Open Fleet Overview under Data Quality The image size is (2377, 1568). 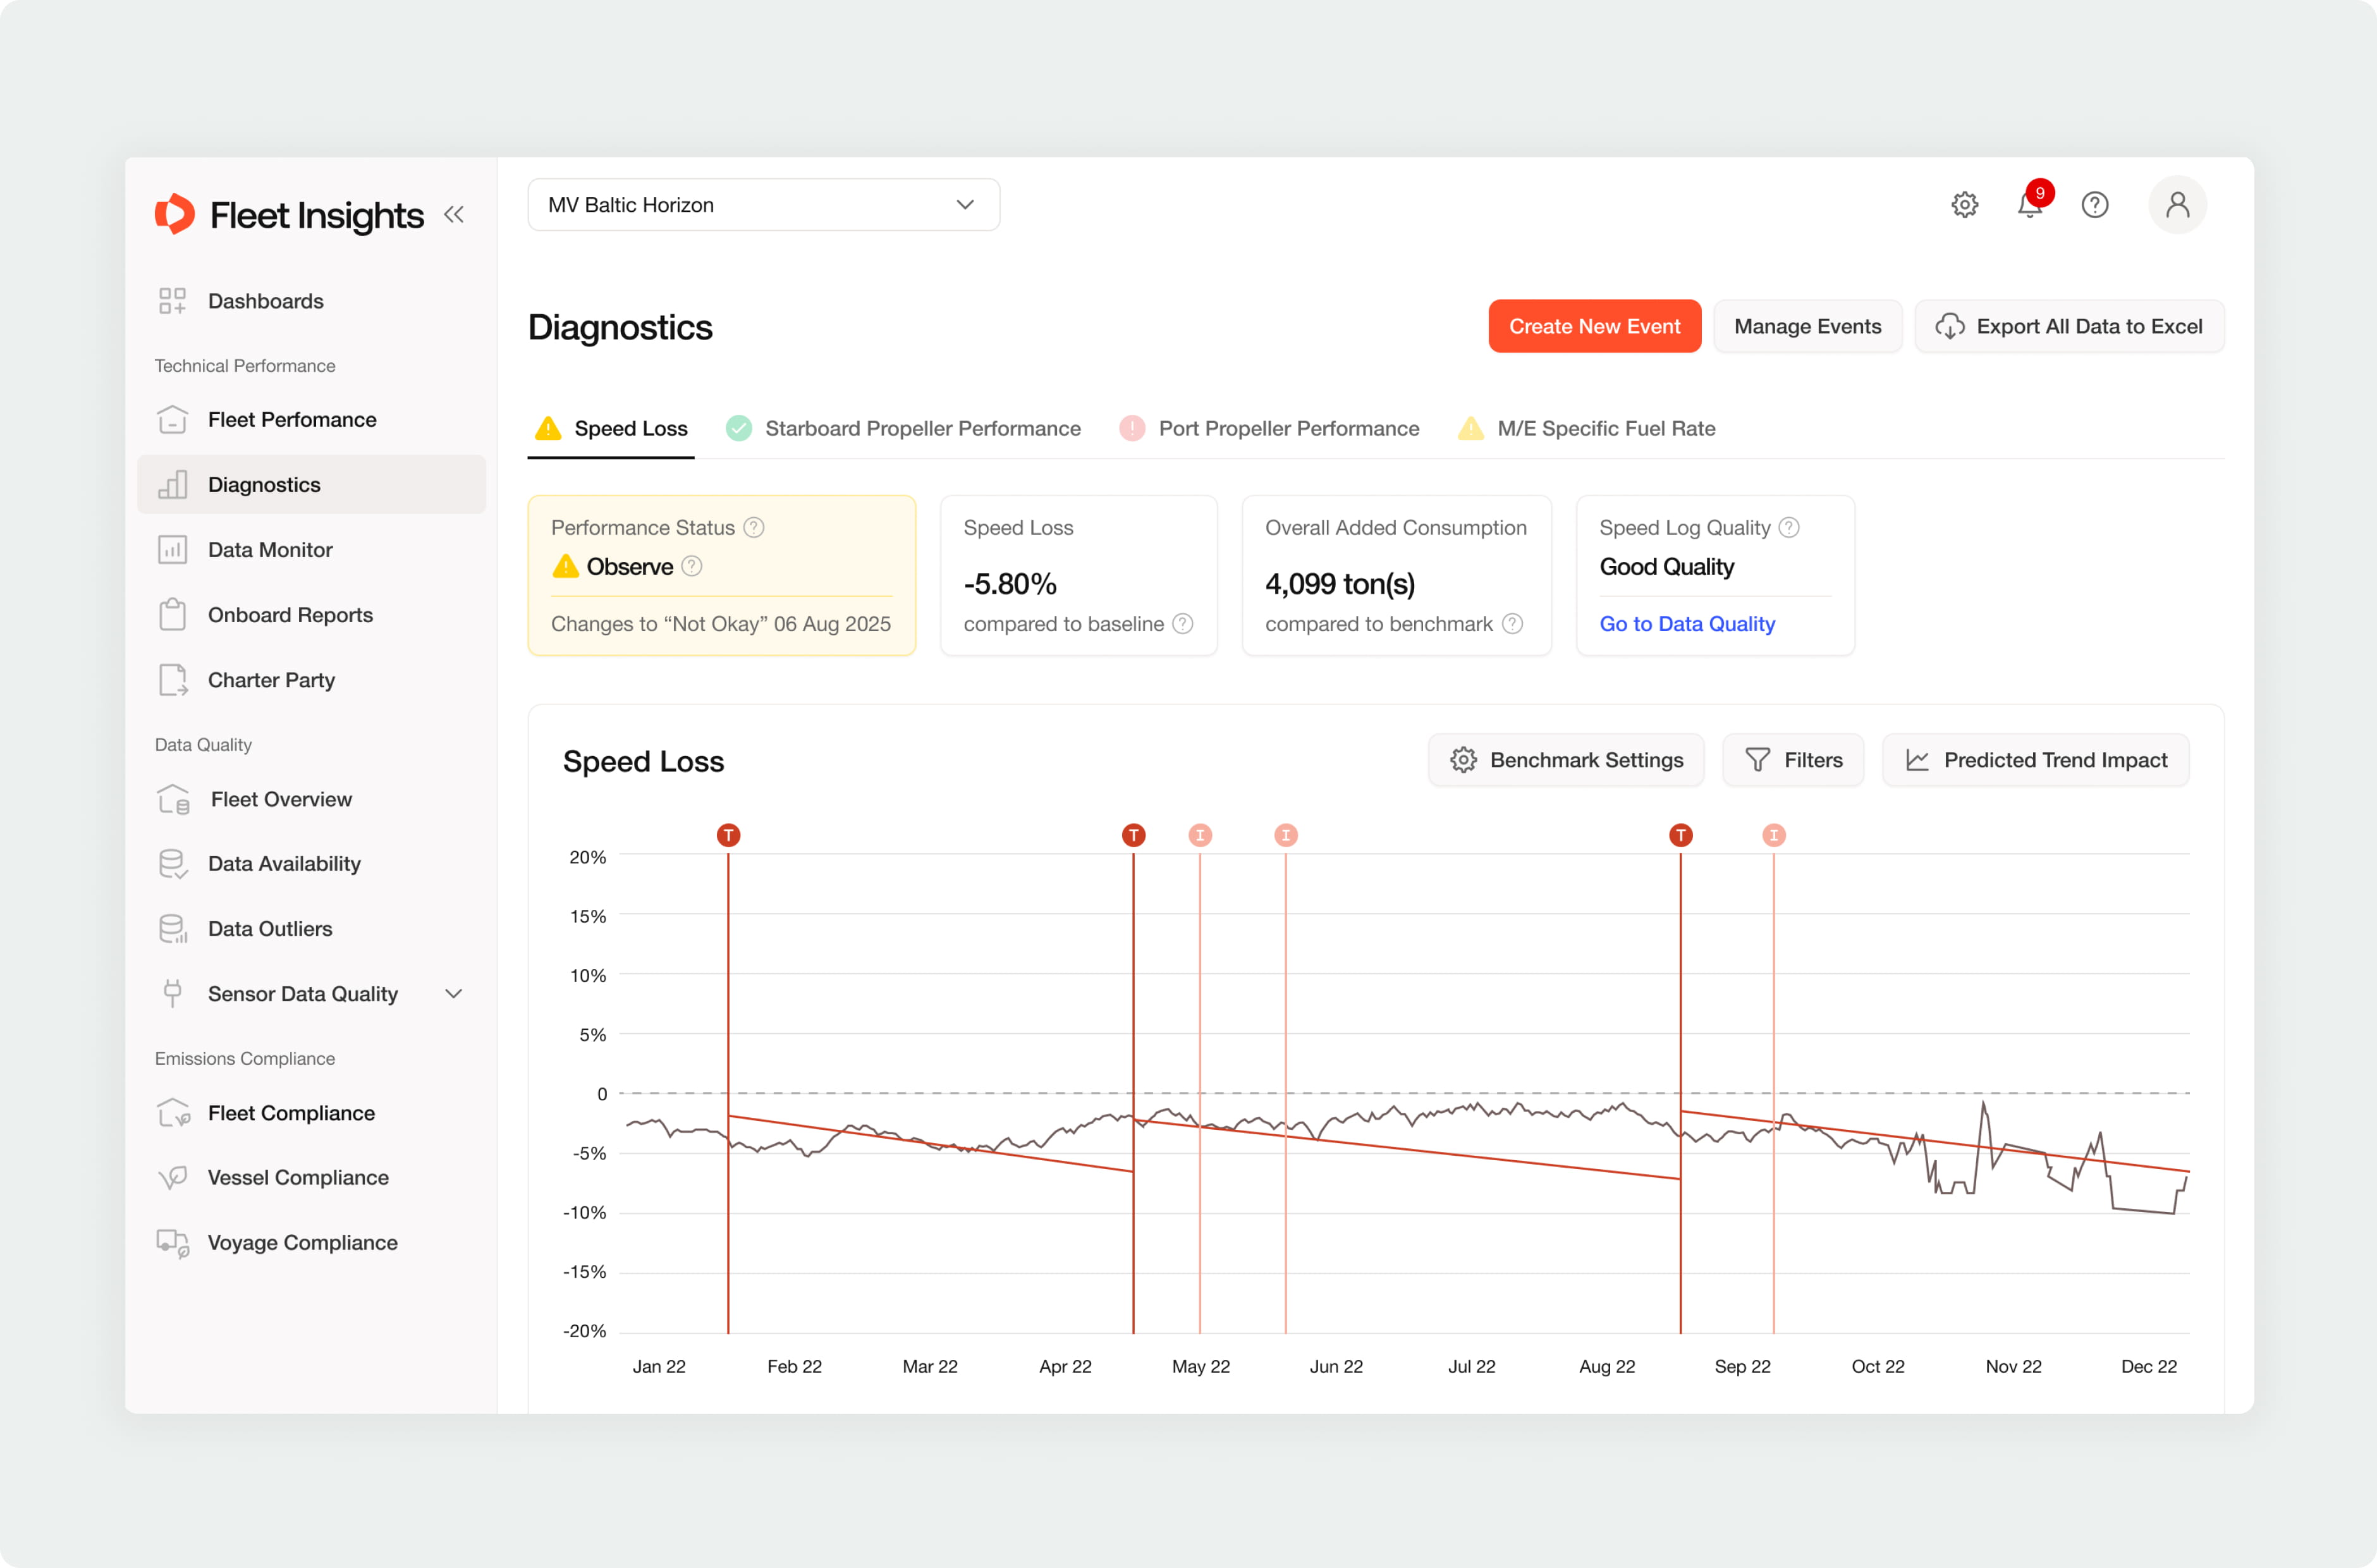(x=311, y=799)
